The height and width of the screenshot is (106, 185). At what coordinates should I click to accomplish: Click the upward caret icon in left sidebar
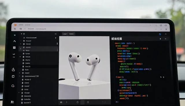click(14, 41)
